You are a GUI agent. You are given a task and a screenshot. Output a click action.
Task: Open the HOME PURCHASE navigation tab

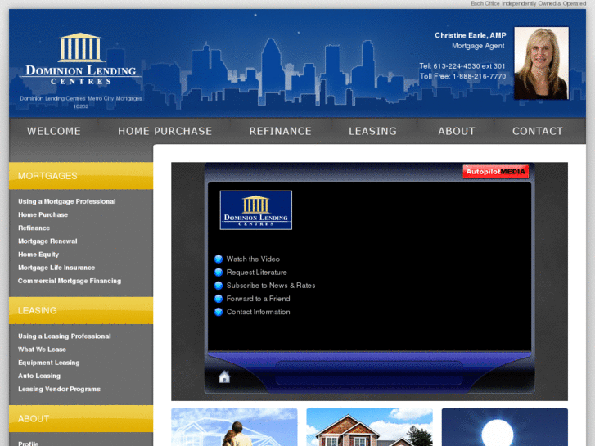pos(165,131)
